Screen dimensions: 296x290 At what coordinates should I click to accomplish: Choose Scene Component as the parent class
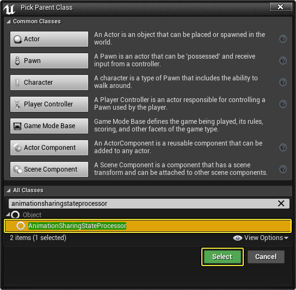coord(49,169)
